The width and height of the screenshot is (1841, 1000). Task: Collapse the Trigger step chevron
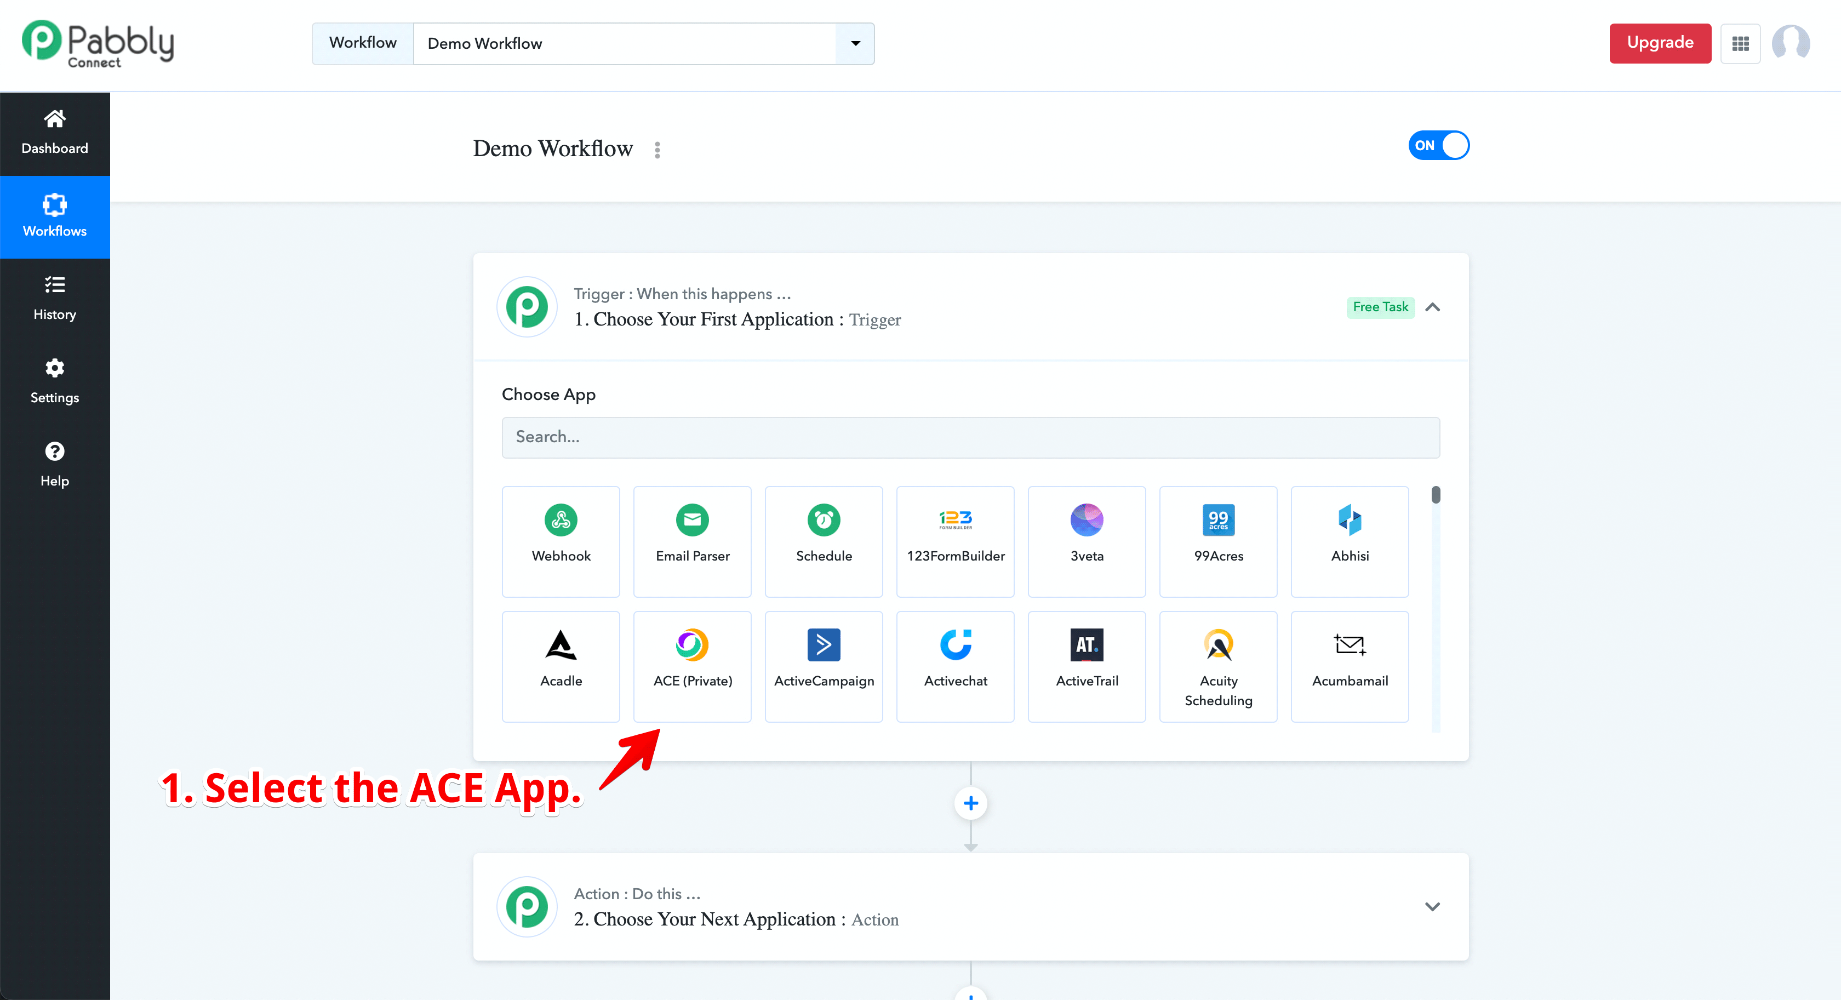tap(1432, 307)
